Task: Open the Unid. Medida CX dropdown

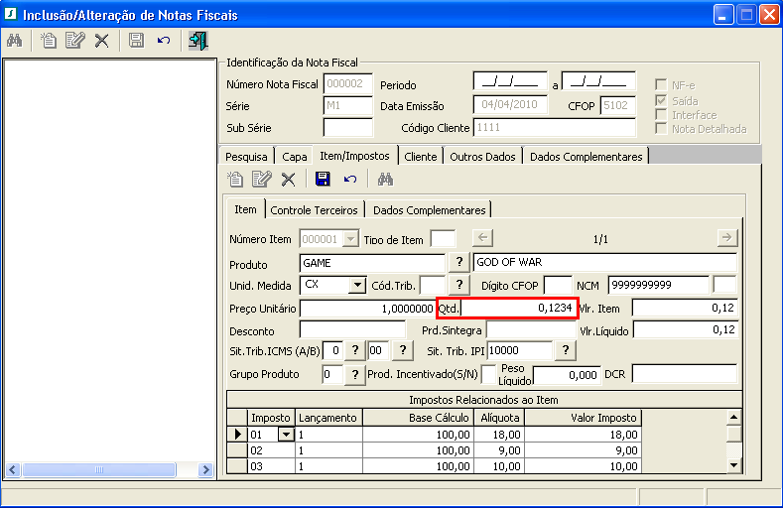Action: [357, 286]
